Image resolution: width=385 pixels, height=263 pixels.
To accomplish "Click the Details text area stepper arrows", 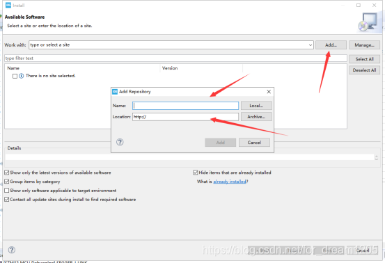I will 377,157.
